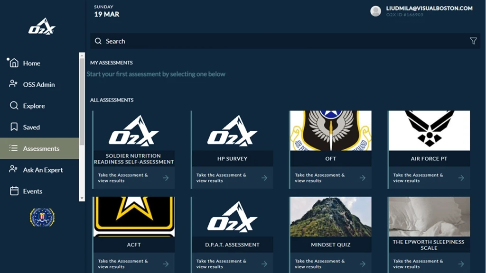Click OFT special operations emblem thumbnail
The width and height of the screenshot is (486, 273).
(331, 131)
